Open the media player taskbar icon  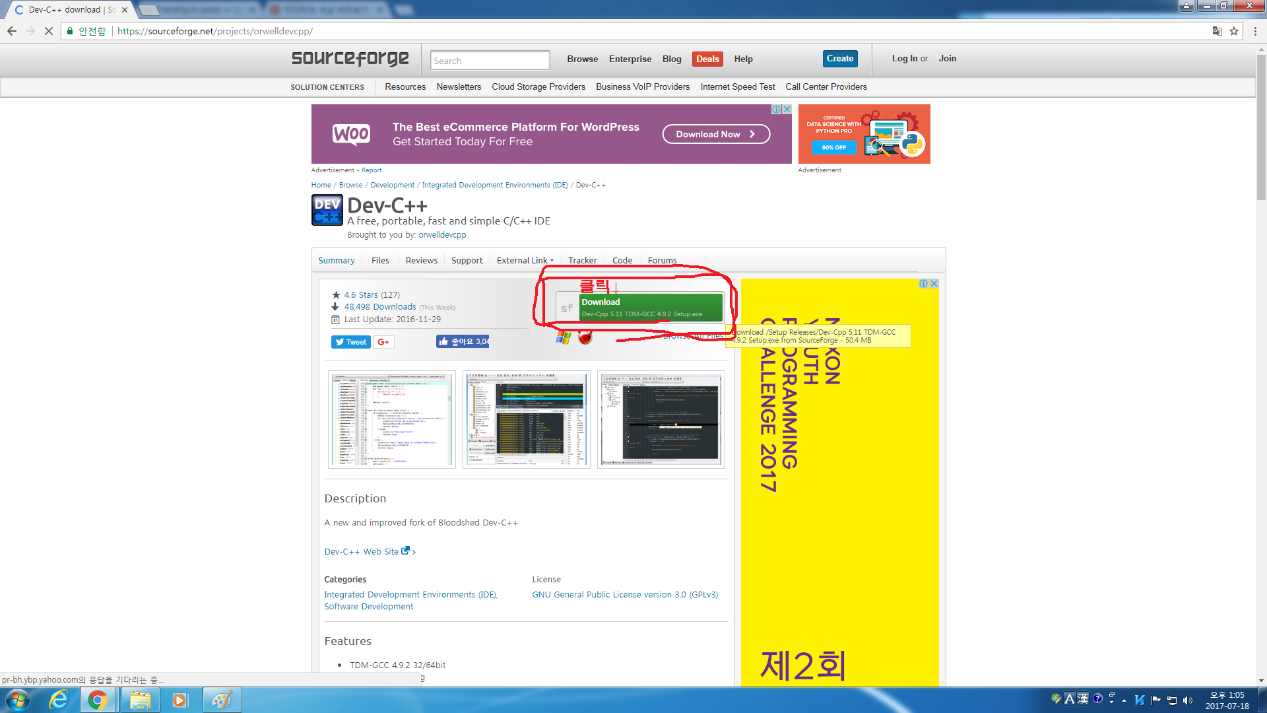coord(179,700)
